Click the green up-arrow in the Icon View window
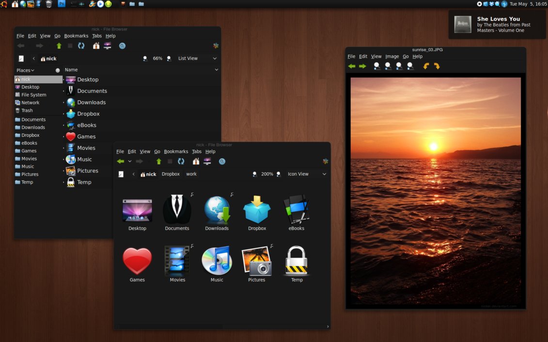Viewport: 548px width, 342px height. click(x=158, y=162)
